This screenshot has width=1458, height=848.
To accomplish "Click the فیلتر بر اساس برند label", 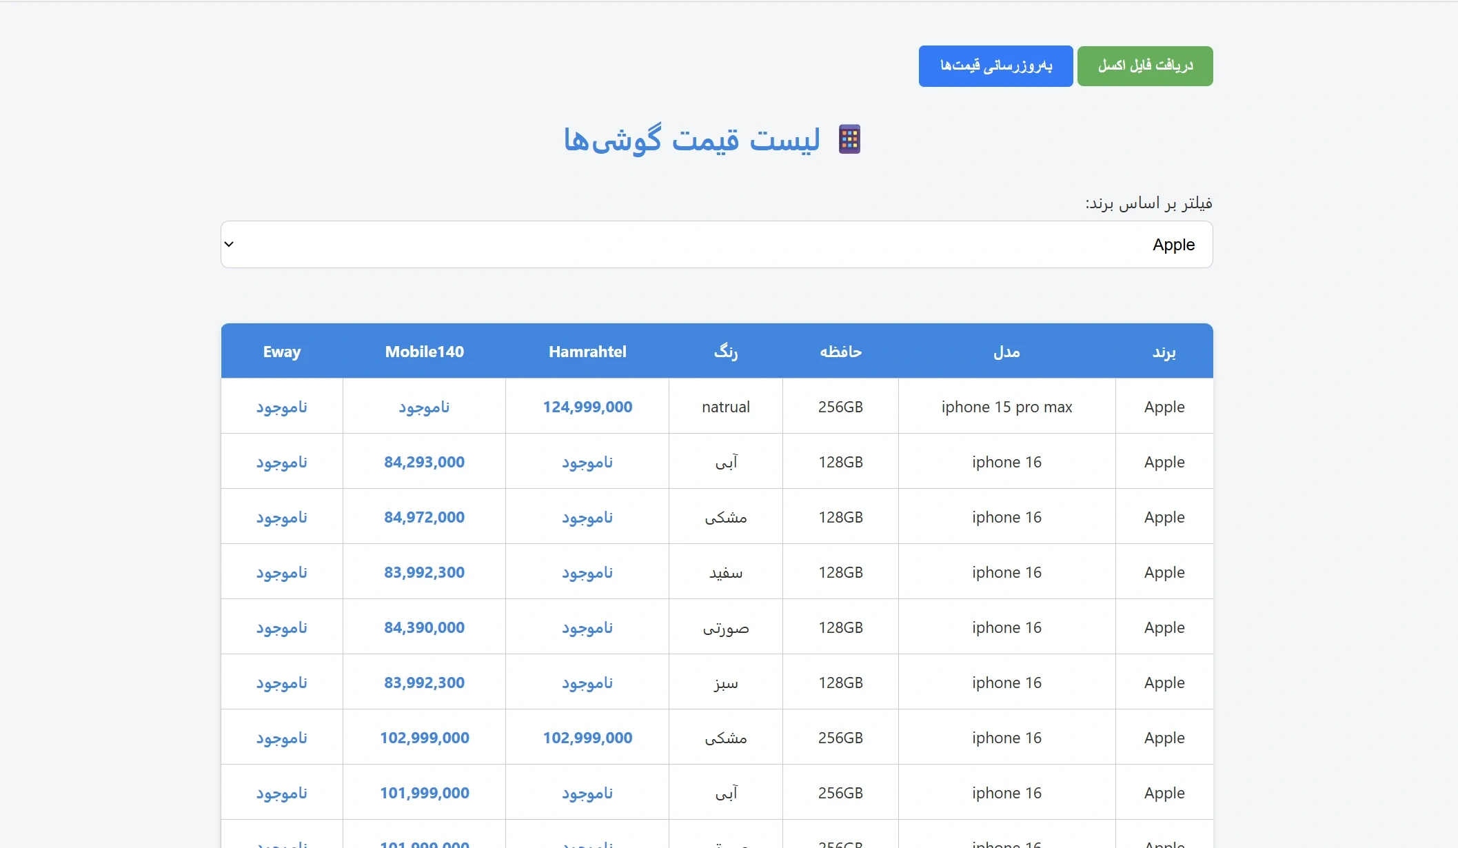I will 1148,203.
